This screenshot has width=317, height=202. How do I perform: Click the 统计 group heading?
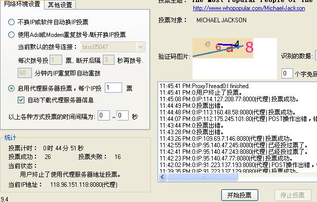[x=10, y=138]
